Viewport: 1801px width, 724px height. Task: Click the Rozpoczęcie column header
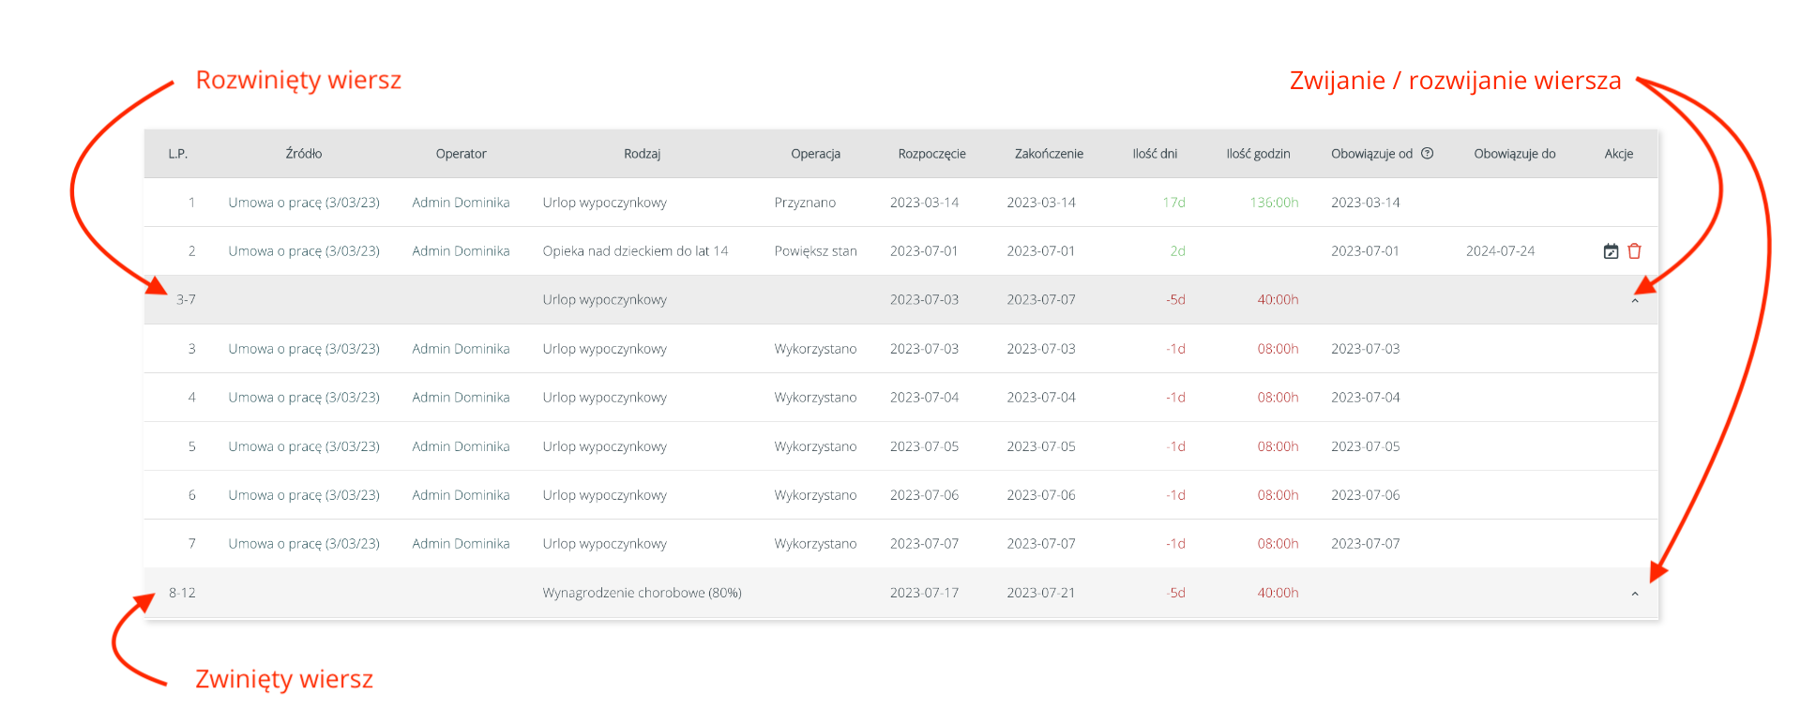click(931, 154)
